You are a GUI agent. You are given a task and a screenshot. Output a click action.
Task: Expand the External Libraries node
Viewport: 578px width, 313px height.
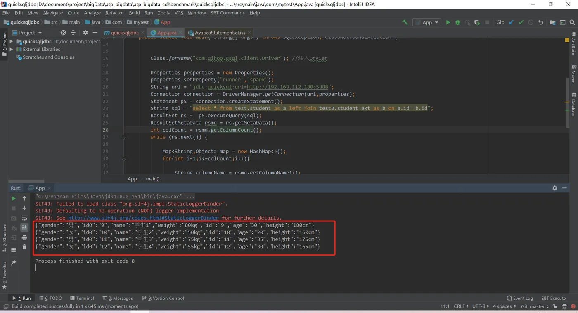pyautogui.click(x=12, y=49)
